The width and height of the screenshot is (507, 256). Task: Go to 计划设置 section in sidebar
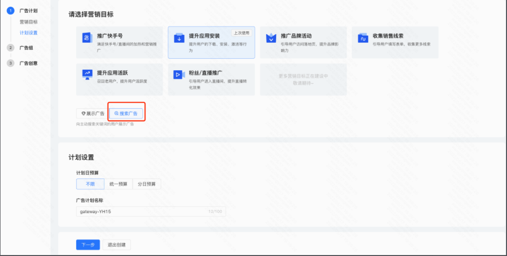28,33
